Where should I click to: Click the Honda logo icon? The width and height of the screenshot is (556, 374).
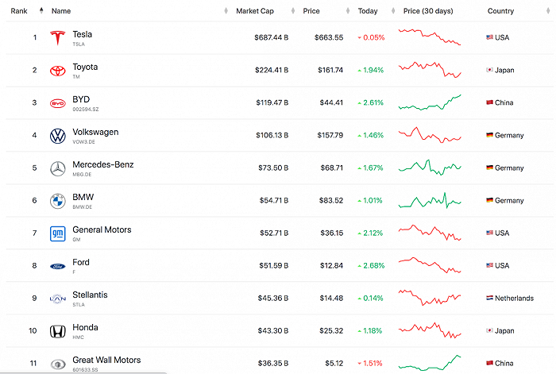pos(56,331)
